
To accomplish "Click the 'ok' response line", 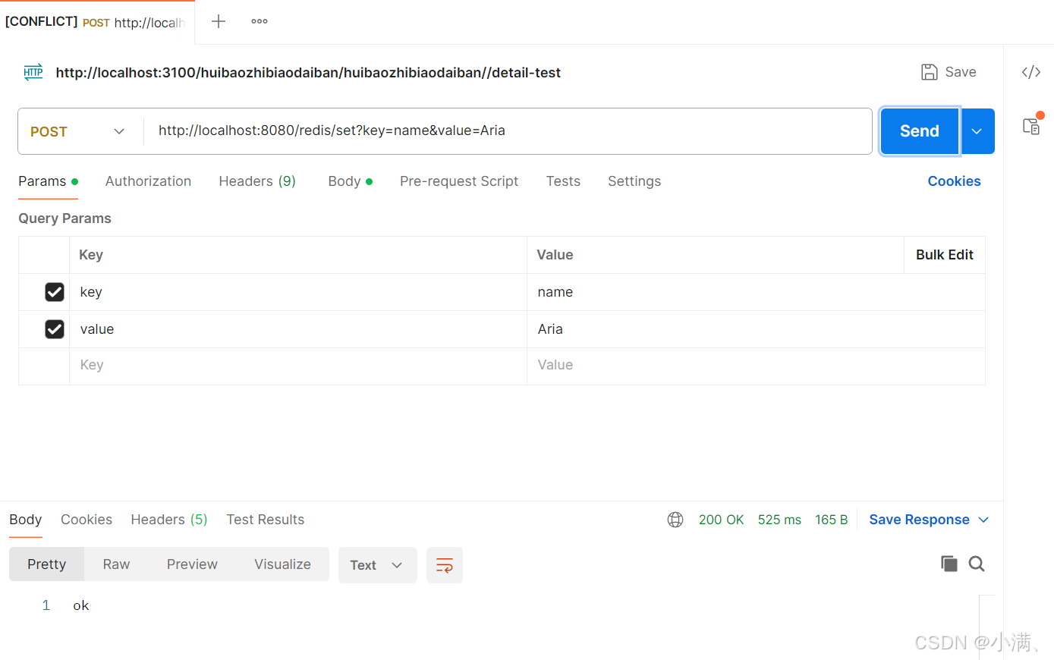I will click(81, 605).
